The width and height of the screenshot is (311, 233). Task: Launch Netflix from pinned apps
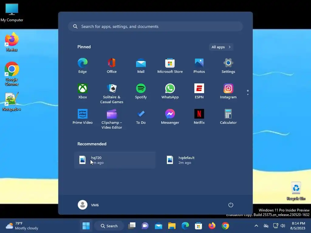(199, 117)
